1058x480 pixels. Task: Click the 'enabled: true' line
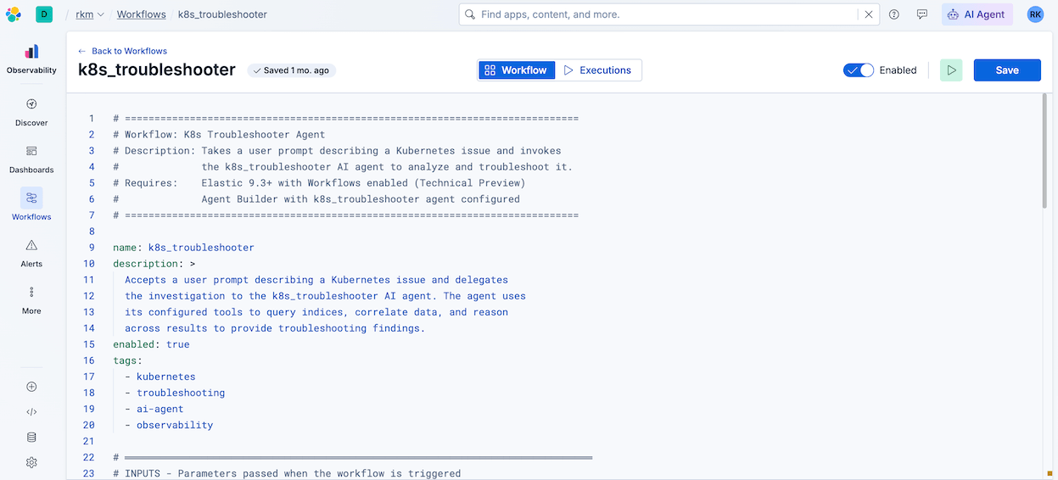tap(151, 344)
